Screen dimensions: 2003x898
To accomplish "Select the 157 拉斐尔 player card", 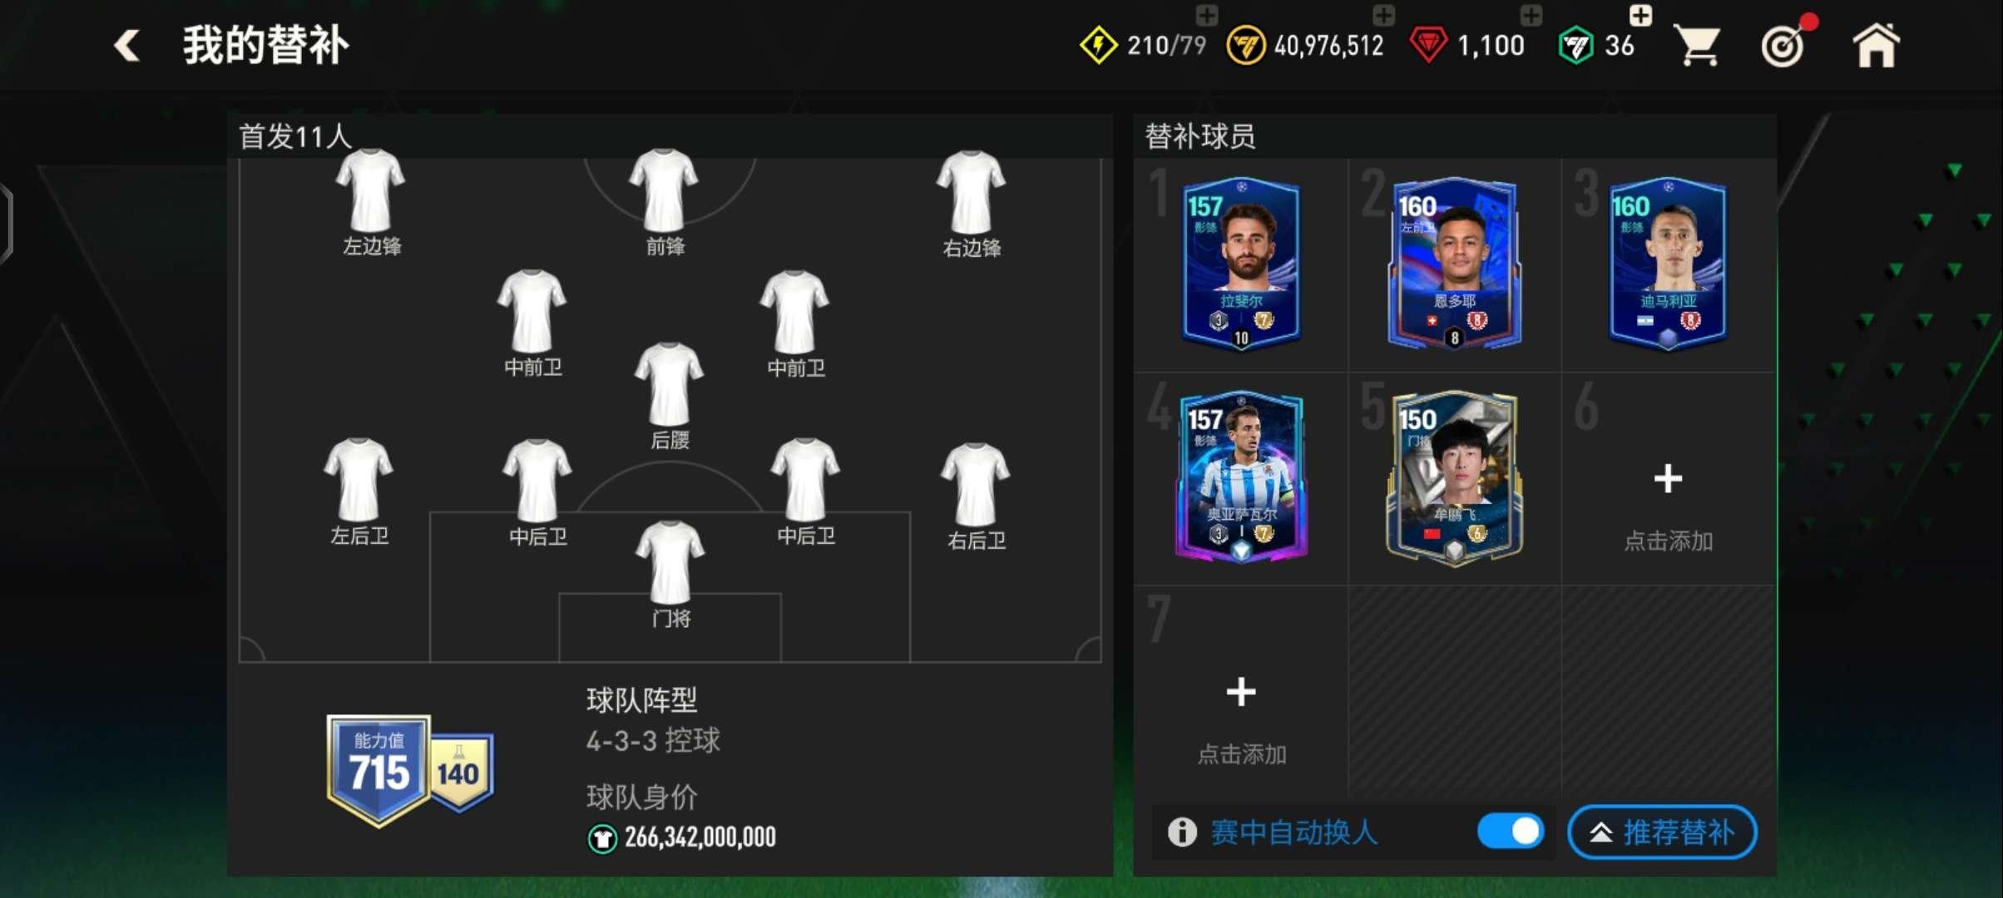I will point(1240,264).
